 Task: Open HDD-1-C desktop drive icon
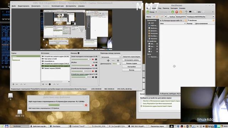[20, 113]
